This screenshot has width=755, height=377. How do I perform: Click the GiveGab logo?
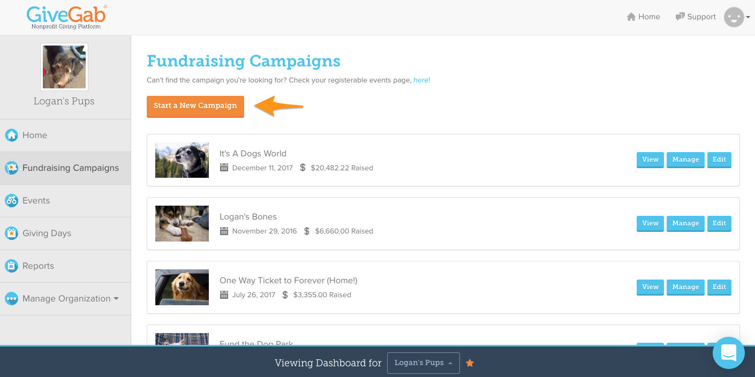point(66,17)
